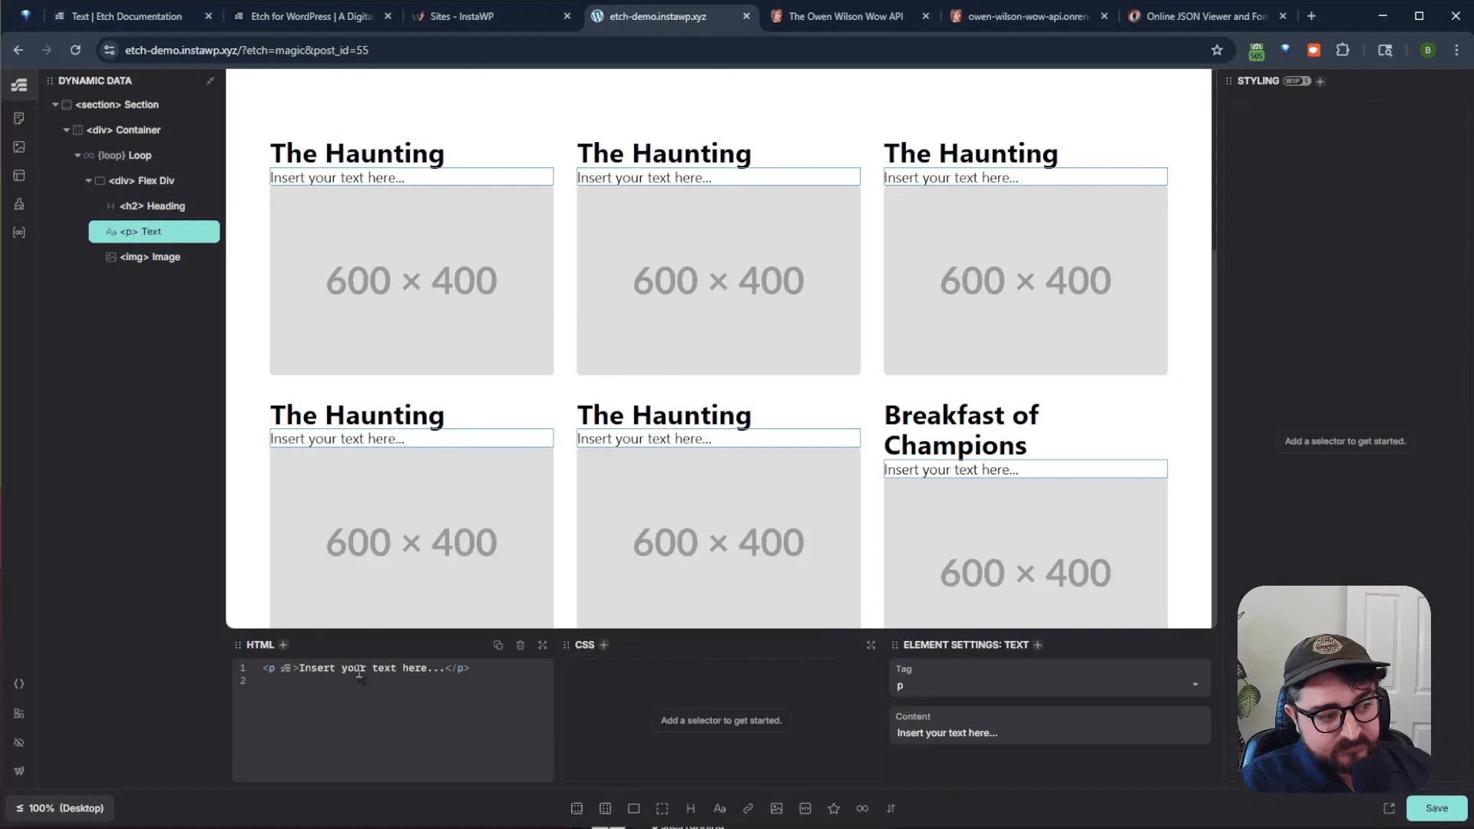Image resolution: width=1474 pixels, height=829 pixels.
Task: Open the 100% (Desktop) zoom selector
Action: click(x=60, y=808)
